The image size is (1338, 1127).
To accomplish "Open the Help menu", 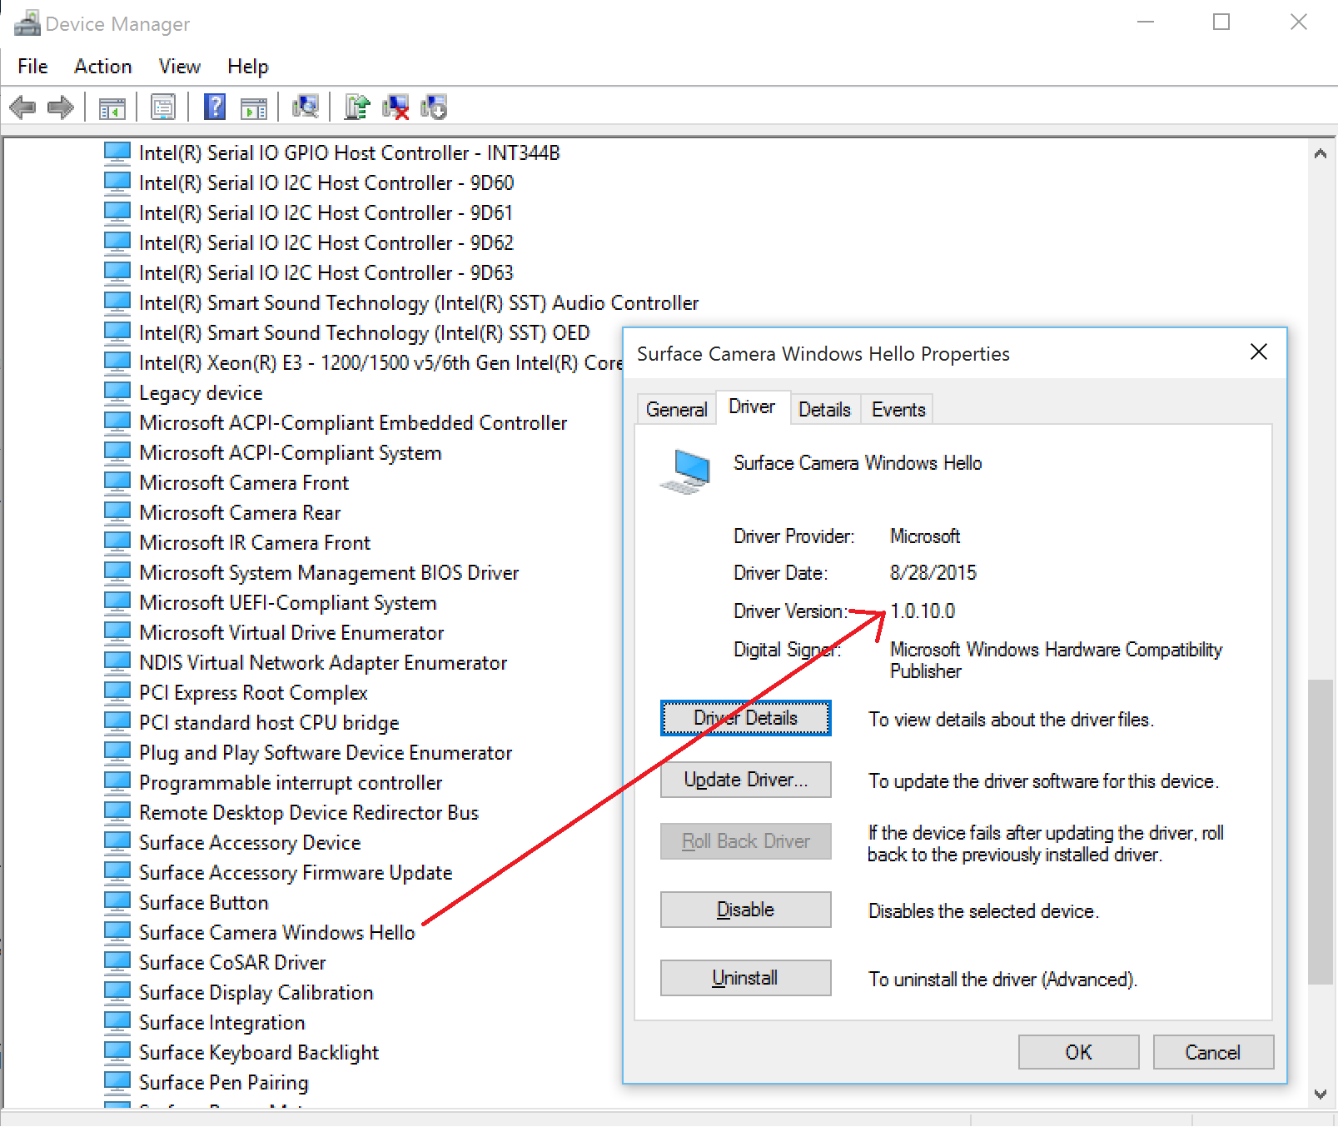I will 248,67.
